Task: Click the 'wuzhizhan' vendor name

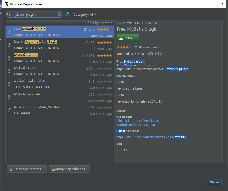Action: pos(124,117)
